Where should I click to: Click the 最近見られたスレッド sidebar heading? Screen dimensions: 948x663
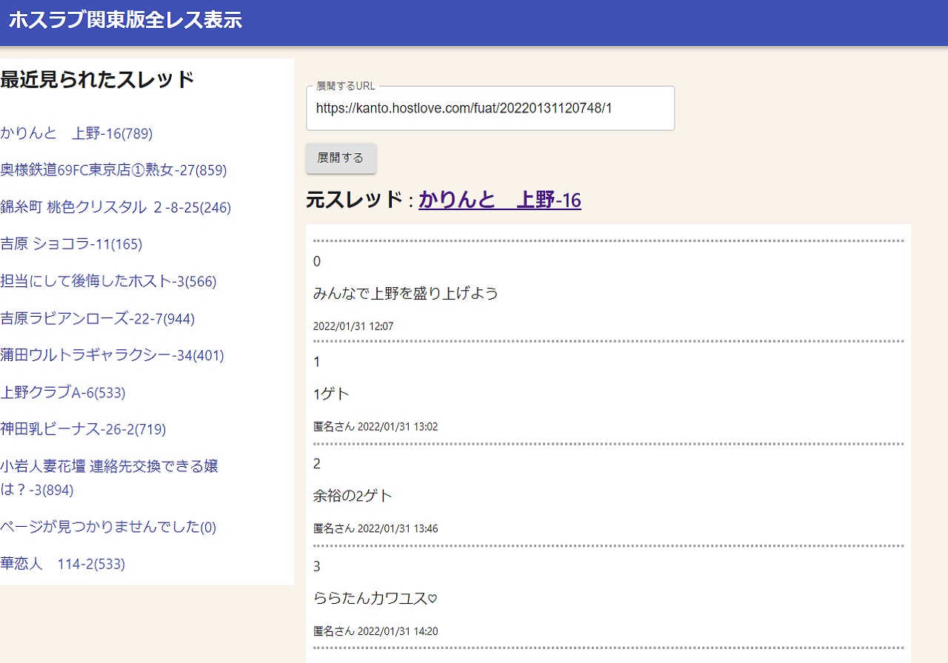pos(97,79)
